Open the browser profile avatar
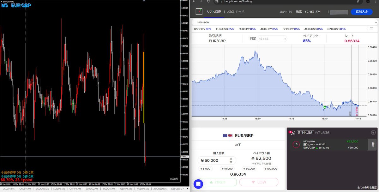 coord(368,2)
